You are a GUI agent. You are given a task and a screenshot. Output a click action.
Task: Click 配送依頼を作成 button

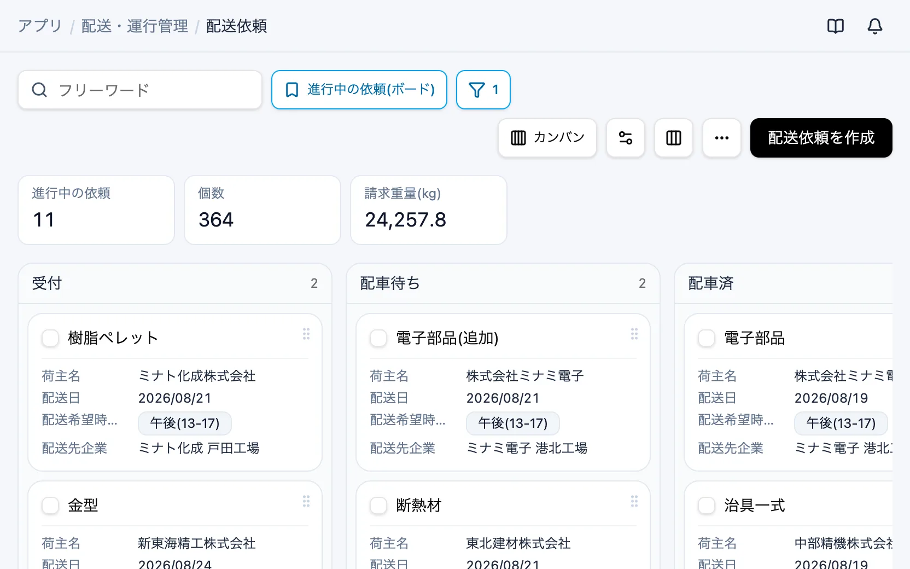coord(821,138)
